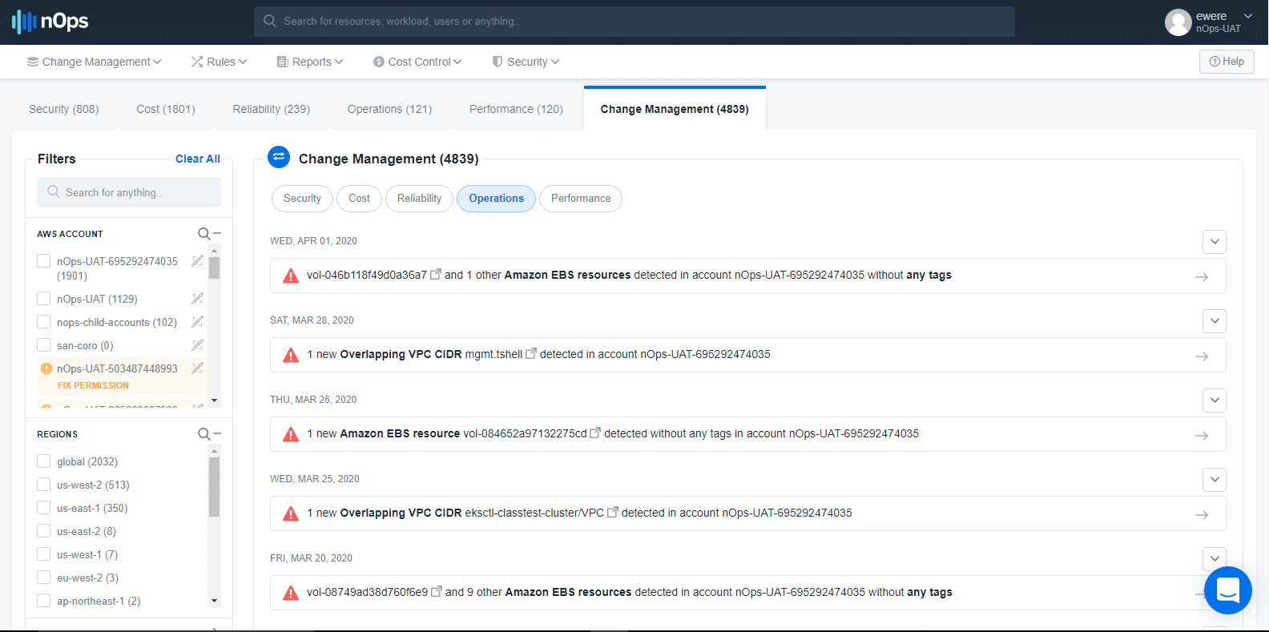This screenshot has width=1269, height=632.
Task: Check the eu-west-2 (3) region checkbox
Action: tap(44, 578)
